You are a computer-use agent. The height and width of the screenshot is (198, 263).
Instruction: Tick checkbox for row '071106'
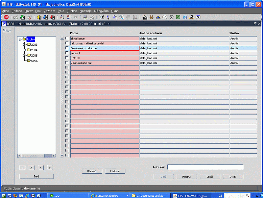(x=67, y=58)
